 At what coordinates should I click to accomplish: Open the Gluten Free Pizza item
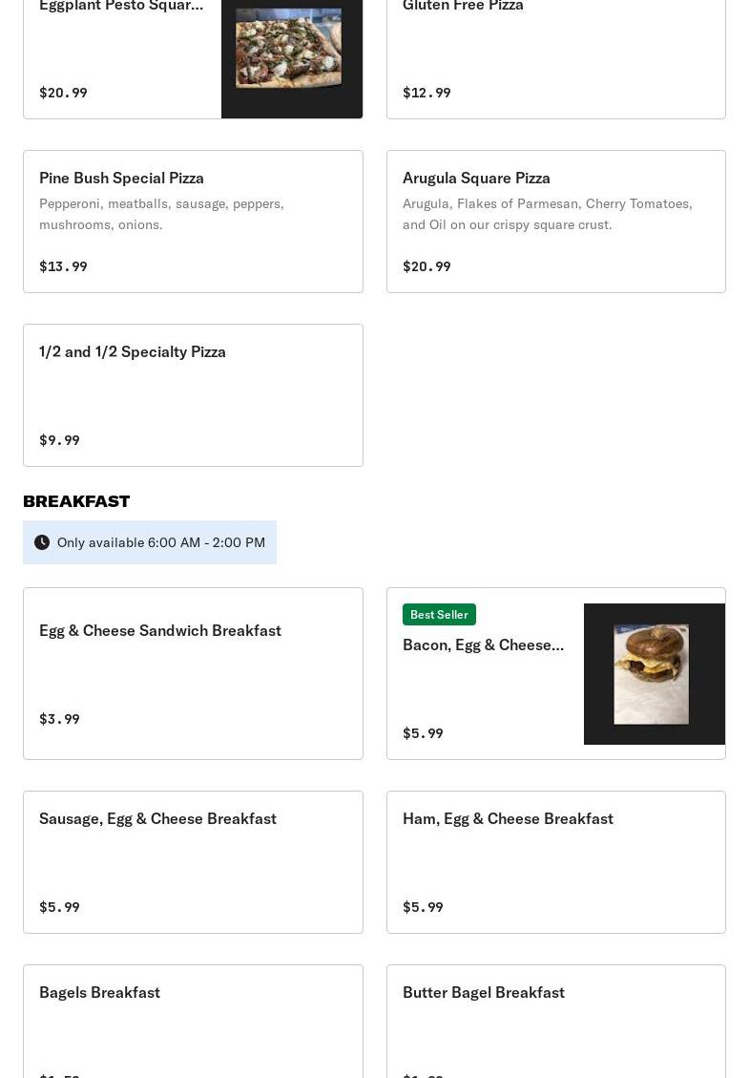pyautogui.click(x=556, y=59)
